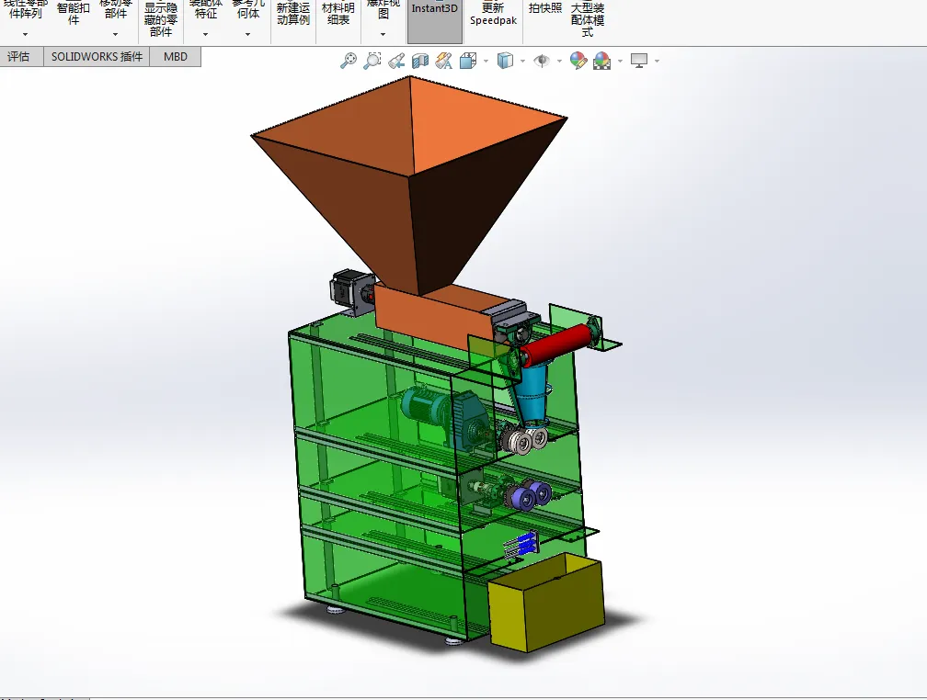Click the Zoom to Area magnifier icon
This screenshot has width=927, height=700.
[372, 61]
